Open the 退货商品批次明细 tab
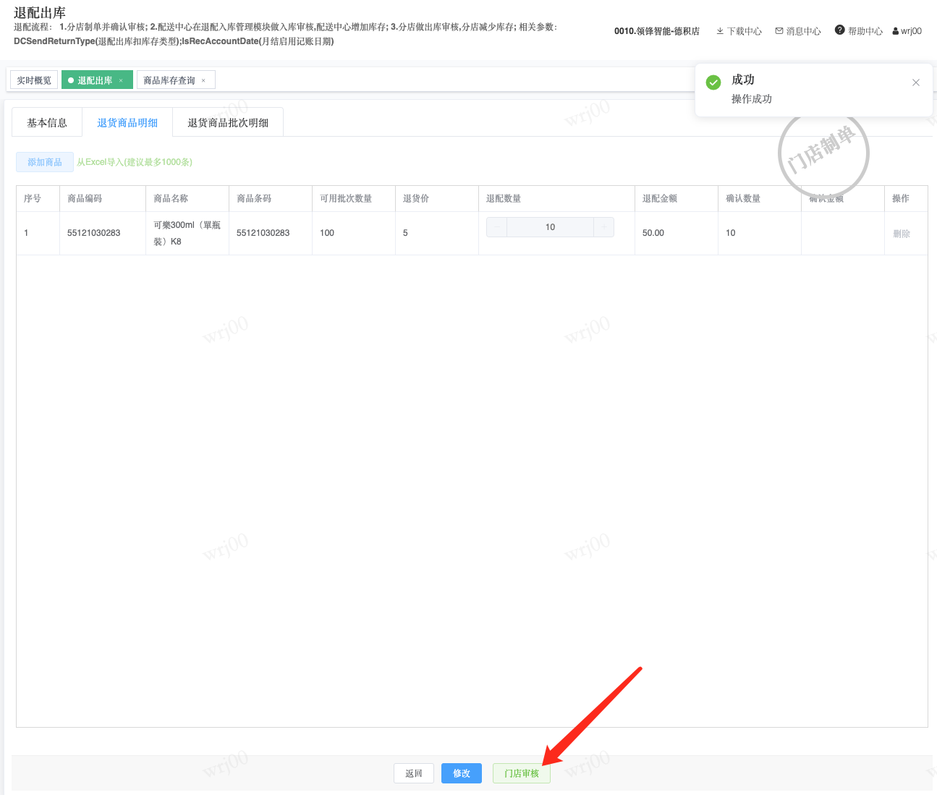937x795 pixels. tap(228, 123)
